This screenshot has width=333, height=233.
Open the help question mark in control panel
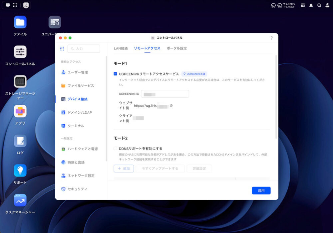[271, 38]
